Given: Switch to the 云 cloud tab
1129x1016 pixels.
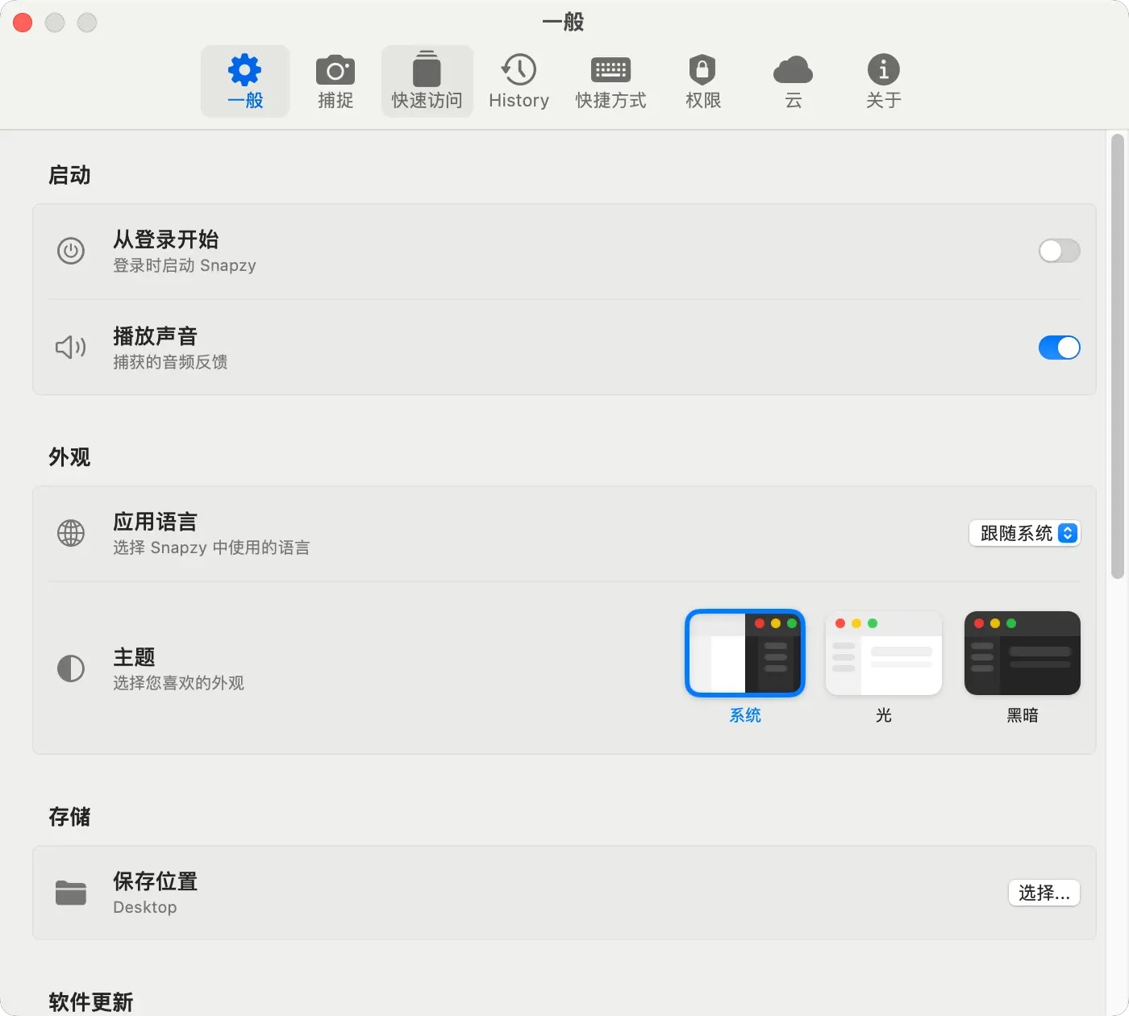Looking at the screenshot, I should click(x=794, y=81).
